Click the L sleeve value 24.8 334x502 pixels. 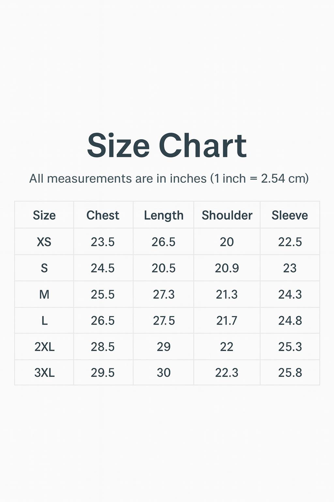pos(290,321)
